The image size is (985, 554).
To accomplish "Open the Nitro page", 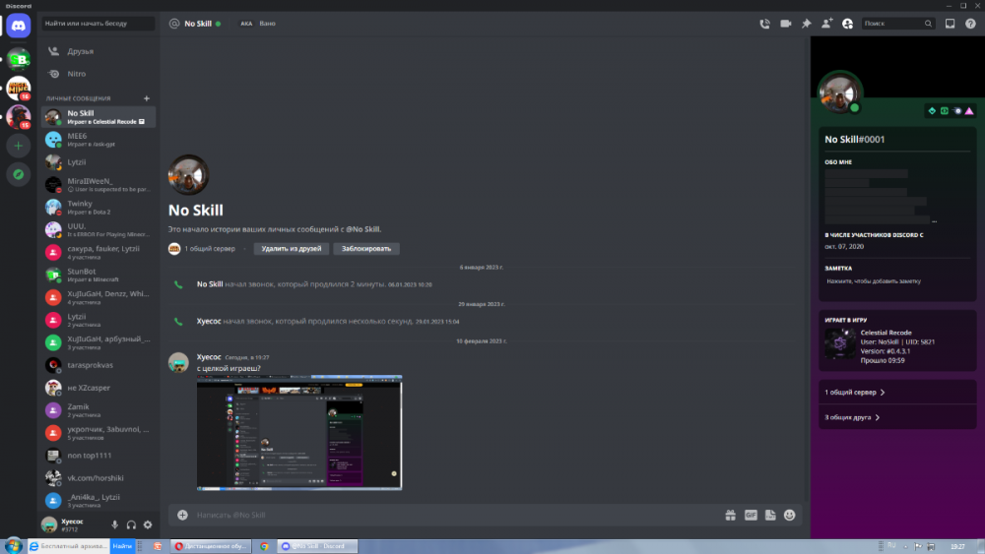I will click(x=77, y=74).
